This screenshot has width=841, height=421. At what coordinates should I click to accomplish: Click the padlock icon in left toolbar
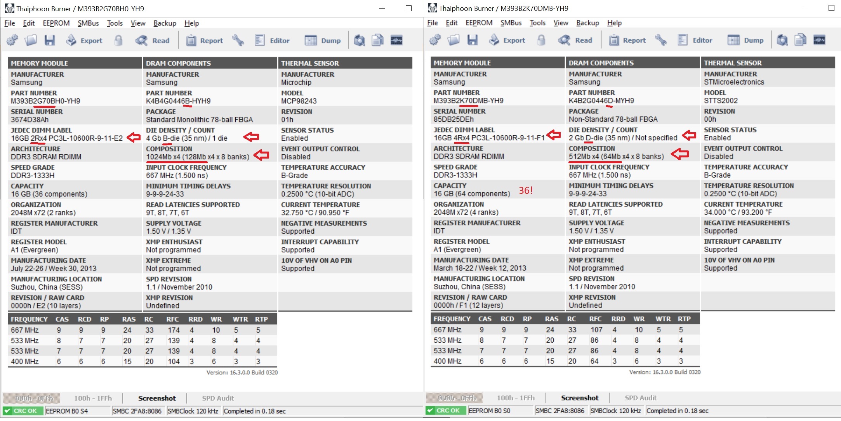118,40
